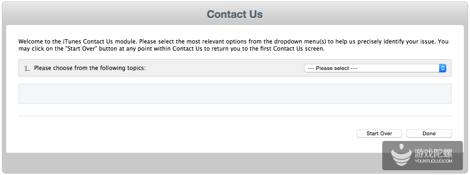Open the "--- Please select ---" topics dropdown
Viewport: 470px width, 175px height.
[x=375, y=68]
